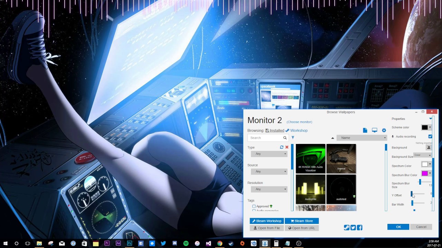This screenshot has height=248, width=442.
Task: Collapse the Properties panel arrow
Action: (431, 119)
